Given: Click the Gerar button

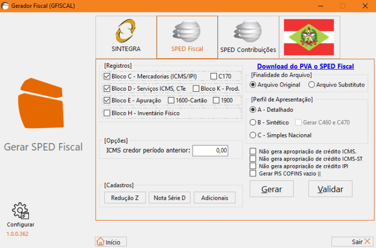Looking at the screenshot, I should 272,189.
